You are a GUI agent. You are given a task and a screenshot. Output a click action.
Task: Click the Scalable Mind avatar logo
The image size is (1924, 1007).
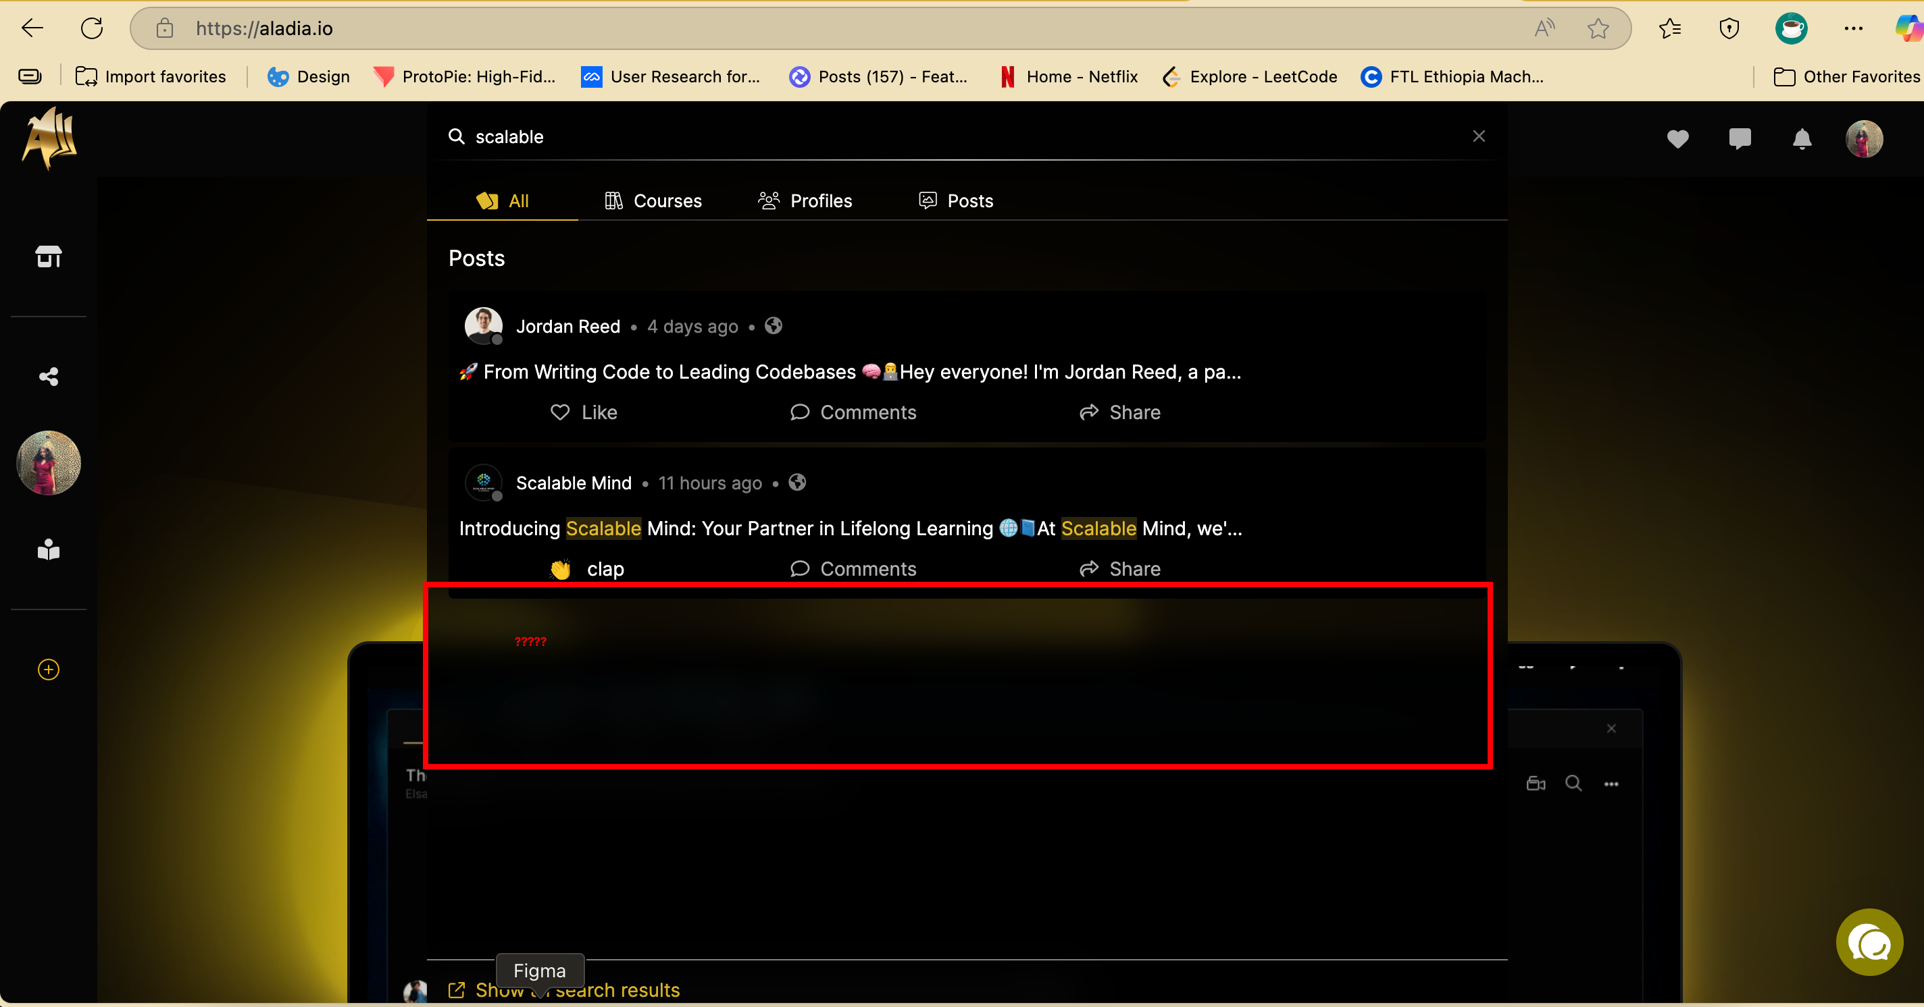click(x=483, y=483)
